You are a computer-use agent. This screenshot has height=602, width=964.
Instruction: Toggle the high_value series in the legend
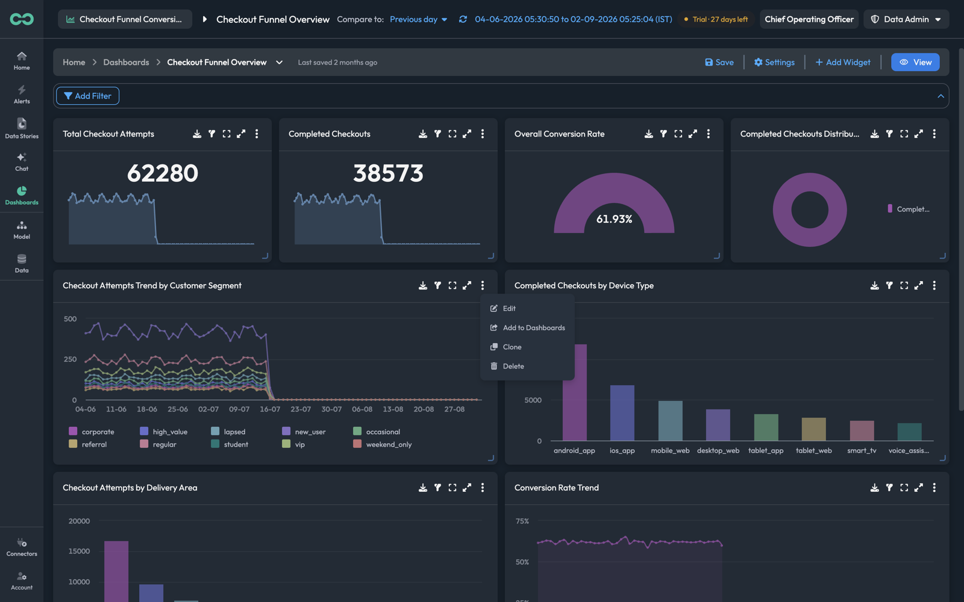[x=164, y=432]
